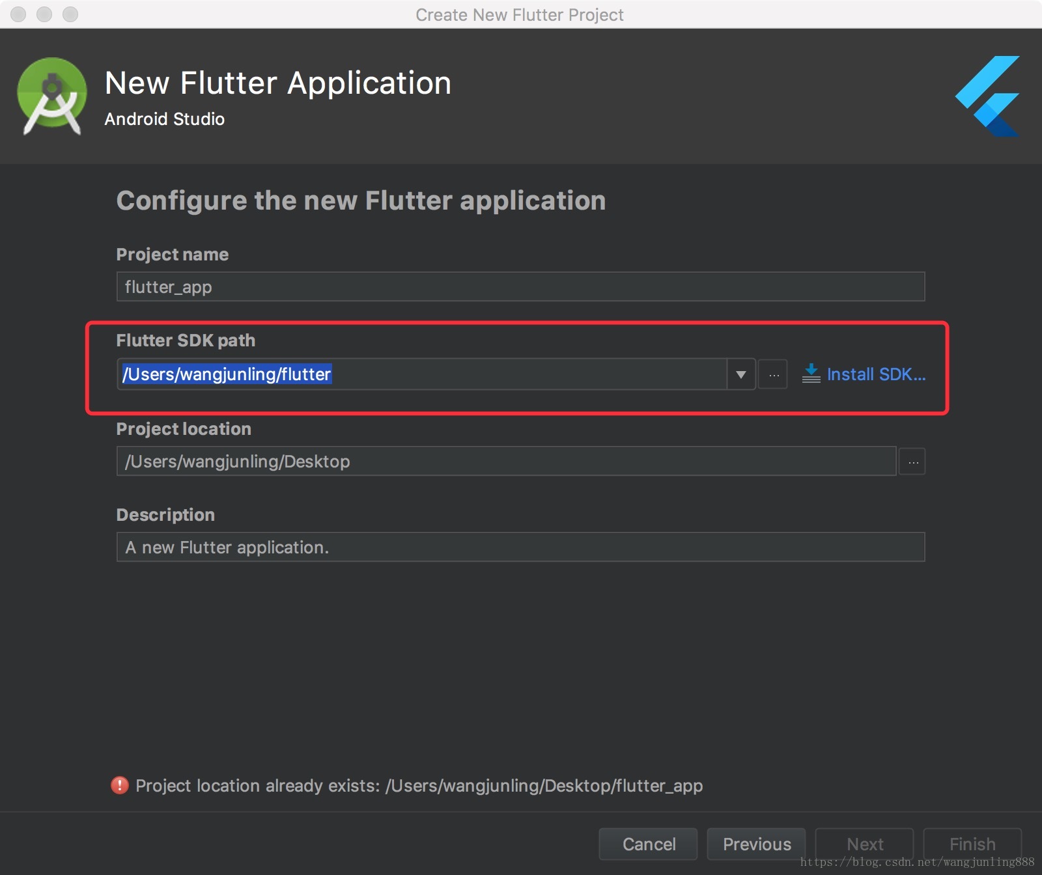Click the disabled Finish button

[972, 844]
